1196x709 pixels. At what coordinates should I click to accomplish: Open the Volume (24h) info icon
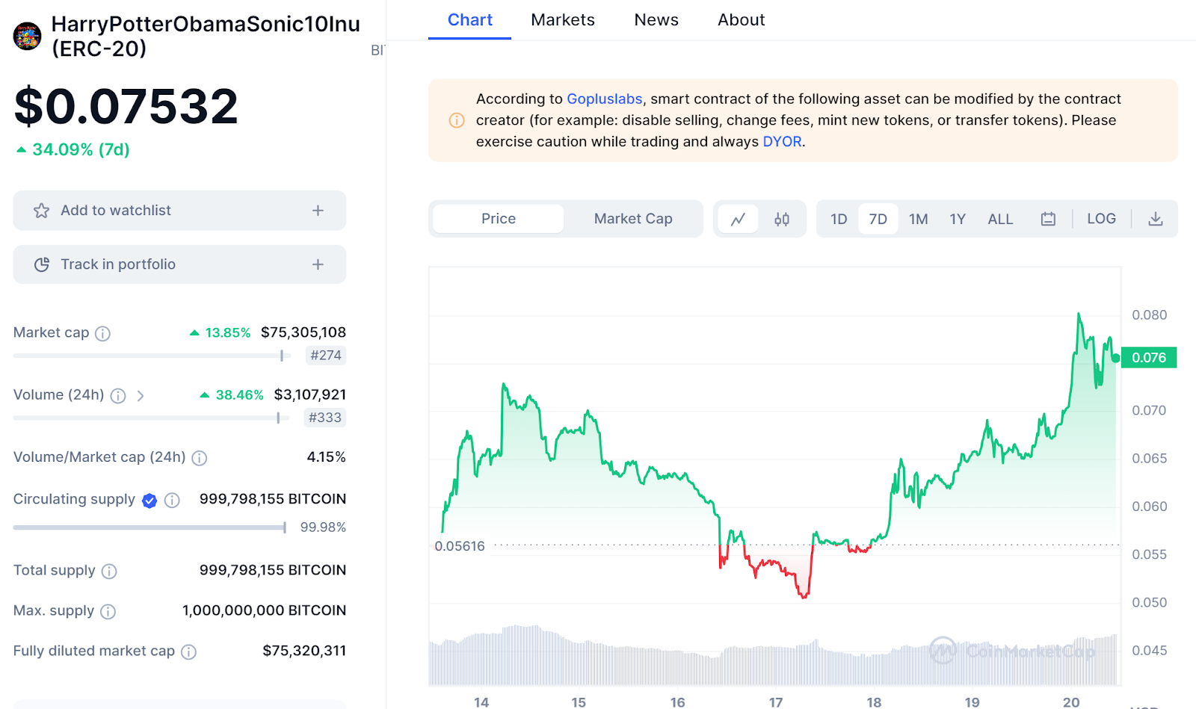(x=118, y=395)
